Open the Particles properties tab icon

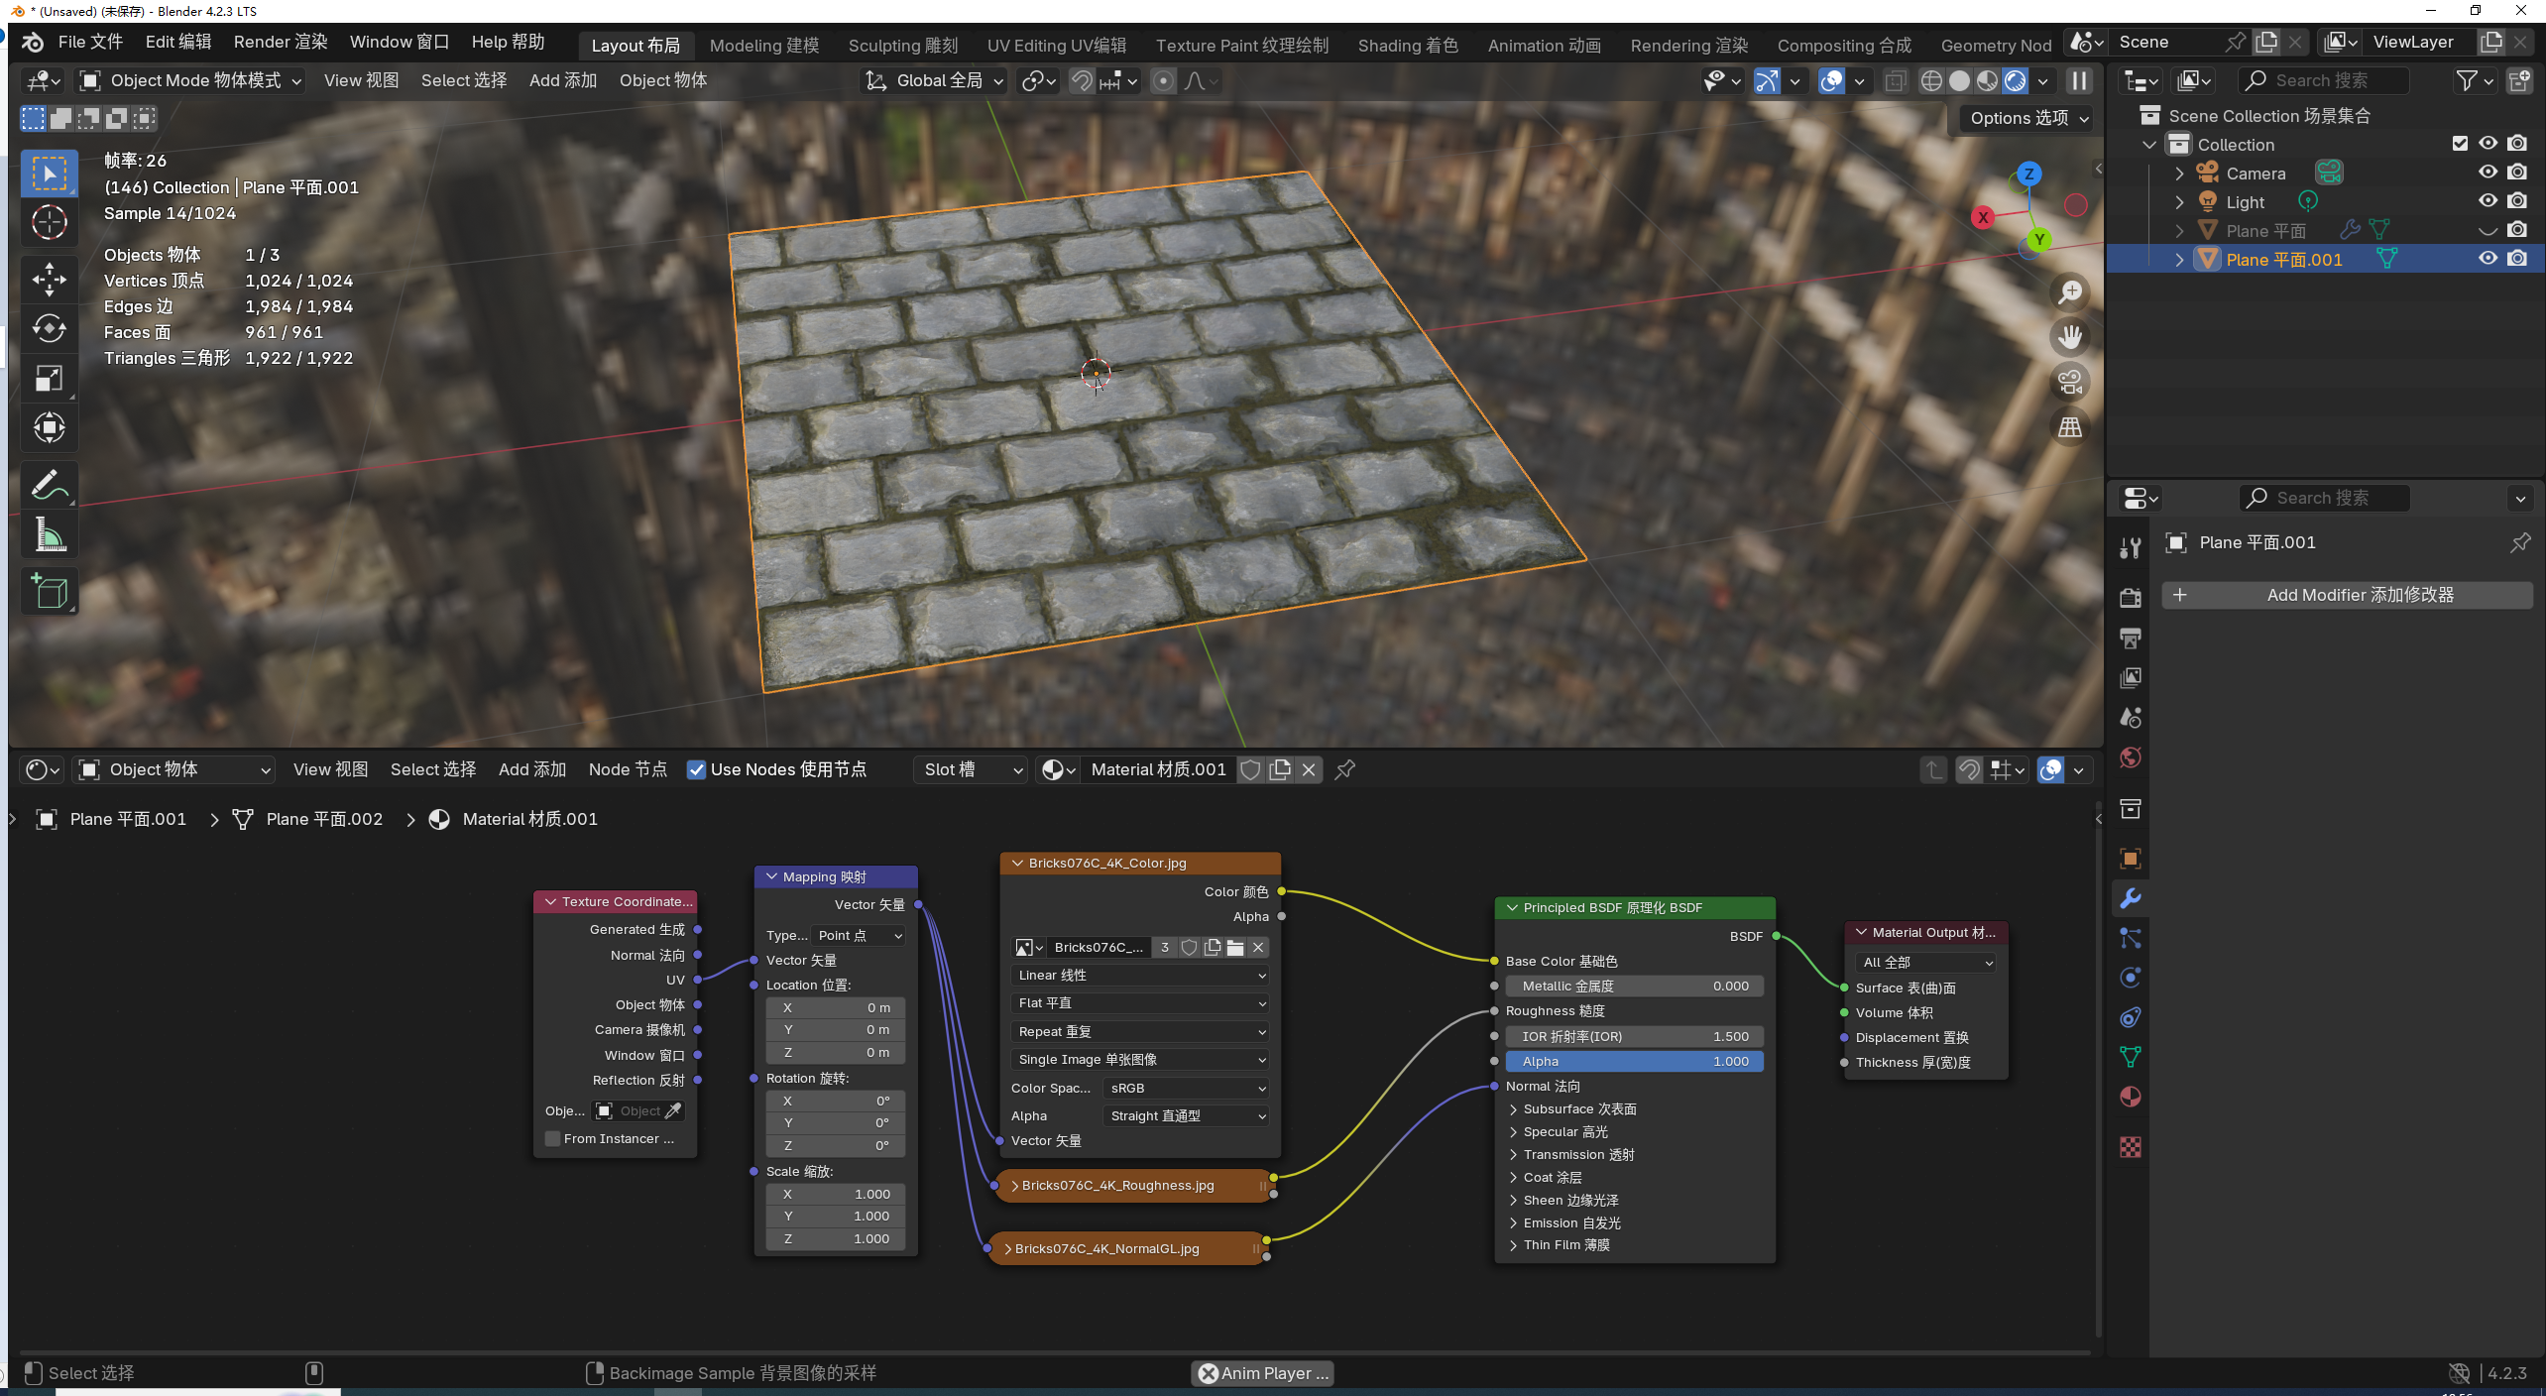click(x=2130, y=938)
